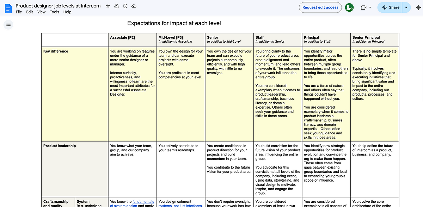This screenshot has width=423, height=207.
Task: Expand the Share options dropdown arrow
Action: [406, 7]
